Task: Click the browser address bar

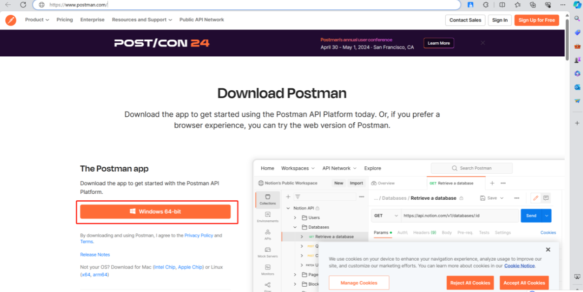Action: [x=247, y=5]
